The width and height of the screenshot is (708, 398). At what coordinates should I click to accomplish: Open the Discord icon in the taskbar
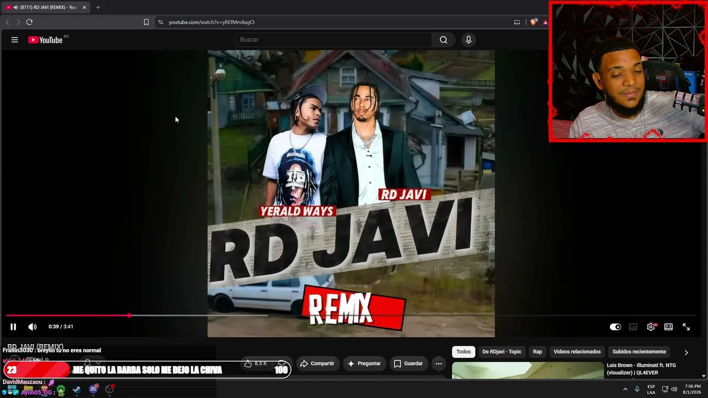(x=93, y=390)
